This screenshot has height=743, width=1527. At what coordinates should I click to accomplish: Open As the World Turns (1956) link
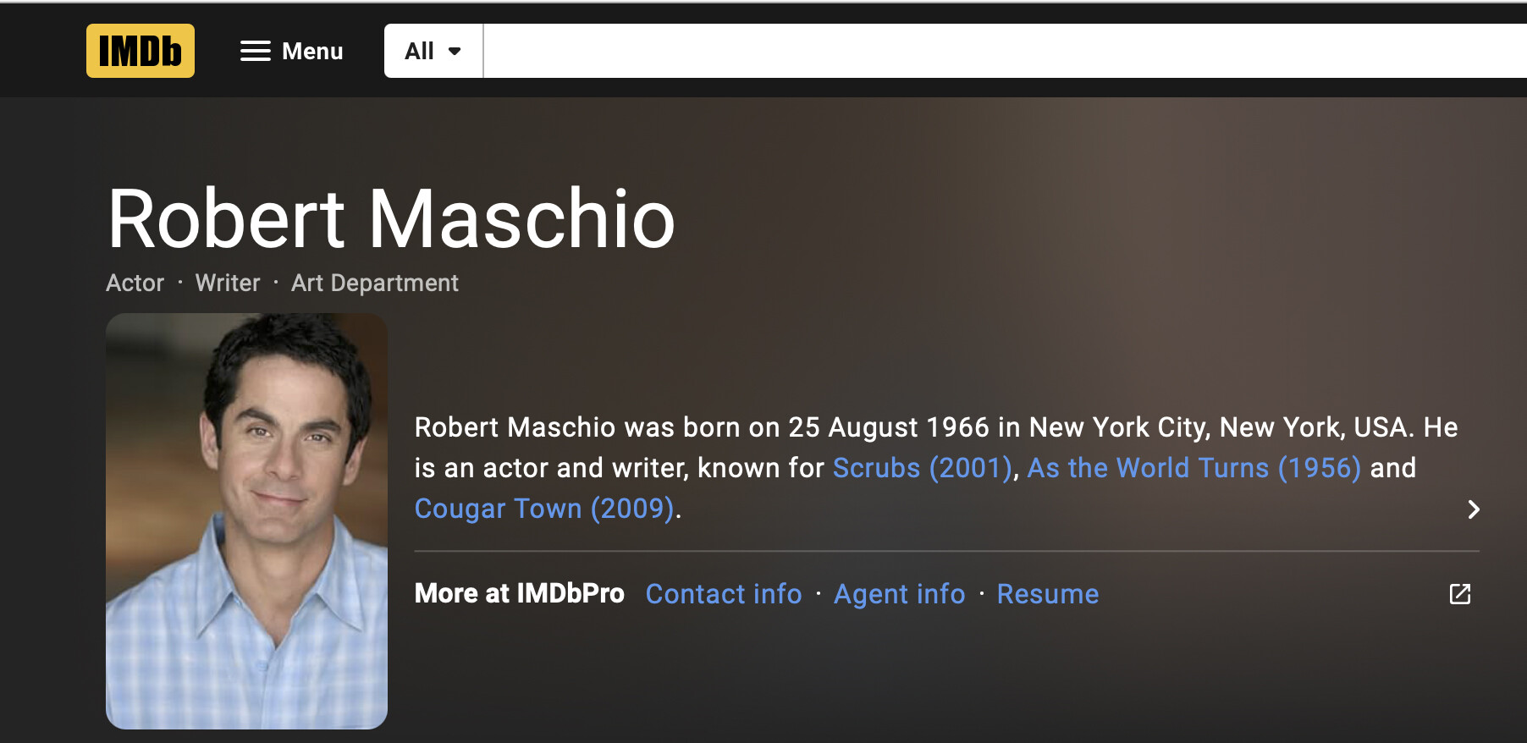[x=1193, y=468]
